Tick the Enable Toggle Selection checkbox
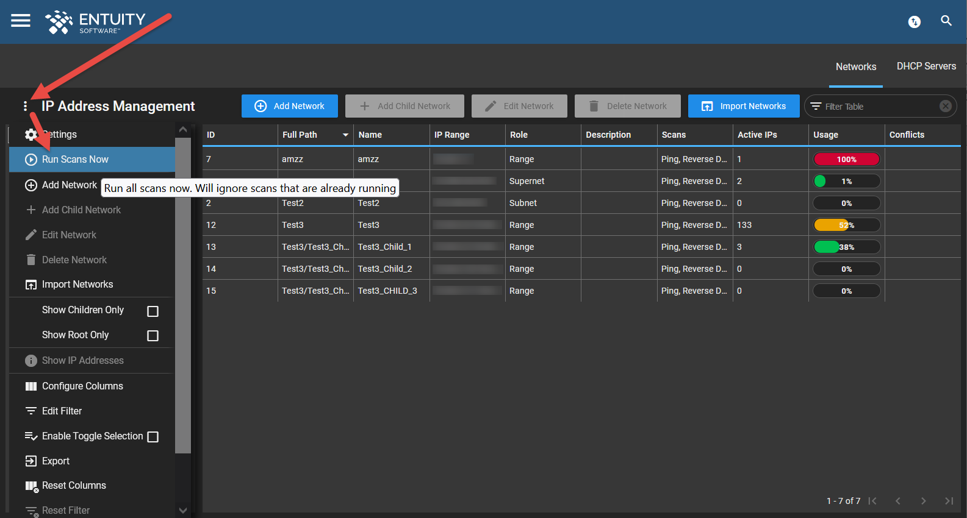967x518 pixels. point(153,437)
